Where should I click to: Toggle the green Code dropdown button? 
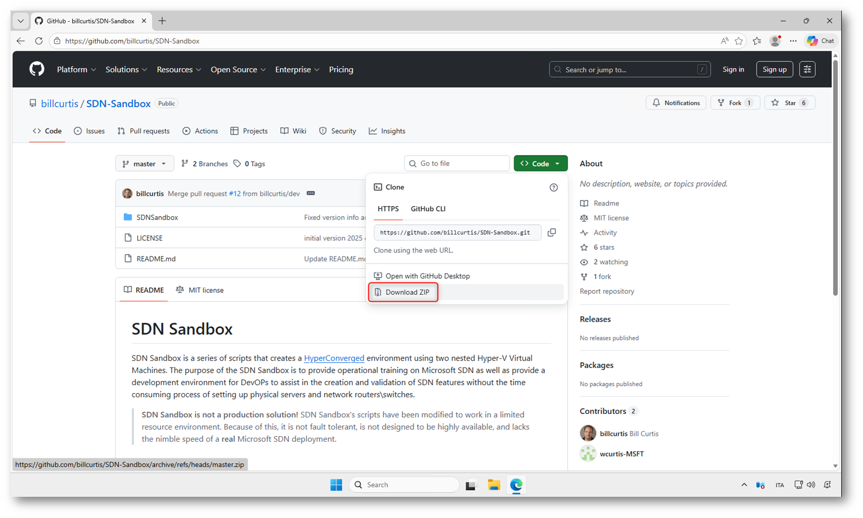click(540, 164)
